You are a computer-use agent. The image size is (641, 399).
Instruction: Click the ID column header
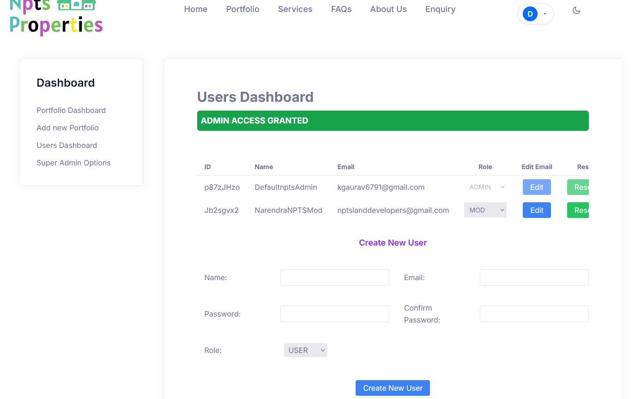(208, 167)
